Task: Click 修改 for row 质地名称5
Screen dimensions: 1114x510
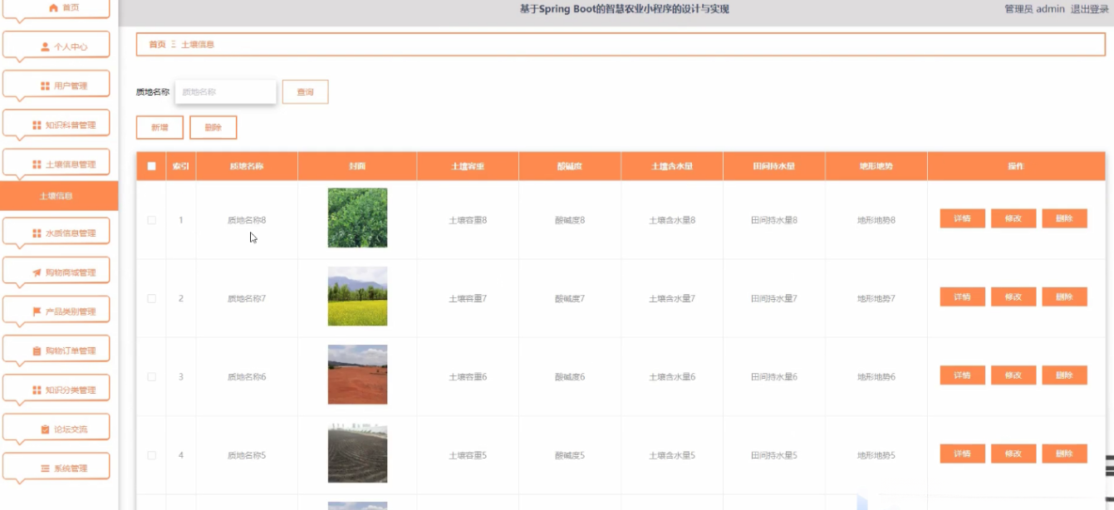Action: [1013, 454]
